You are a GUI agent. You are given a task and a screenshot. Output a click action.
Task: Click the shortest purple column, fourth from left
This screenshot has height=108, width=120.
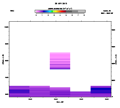pyautogui.click(x=80, y=94)
